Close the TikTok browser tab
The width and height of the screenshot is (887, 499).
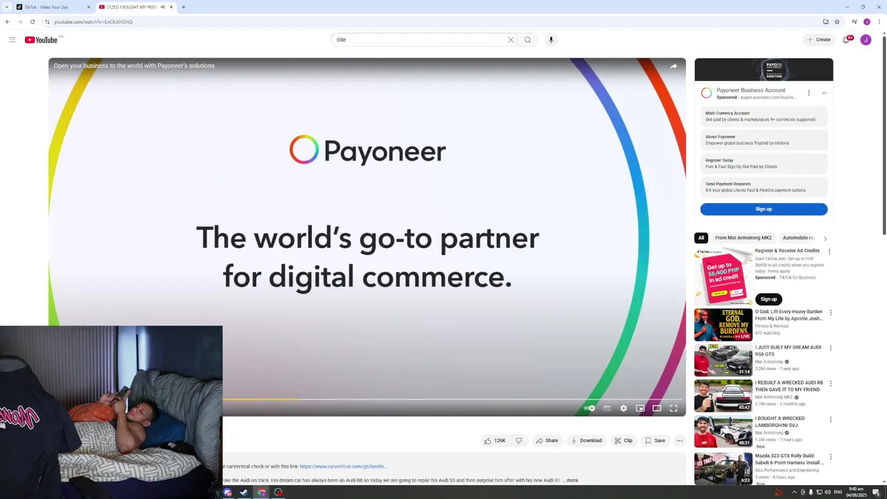(89, 7)
